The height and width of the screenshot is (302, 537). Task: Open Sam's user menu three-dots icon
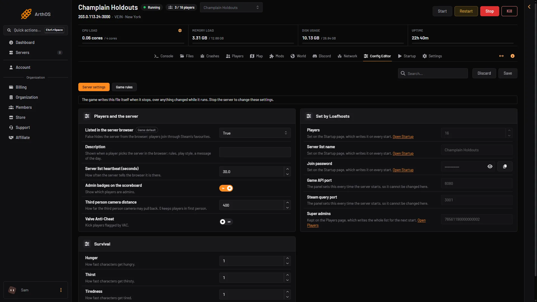pos(61,290)
